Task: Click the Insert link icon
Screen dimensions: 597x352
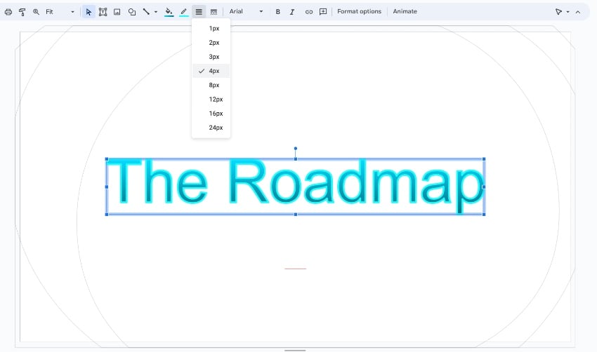Action: click(x=308, y=12)
